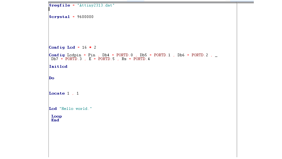This screenshot has width=282, height=159.
Task: Click the Initlcd statement
Action: 58,67
